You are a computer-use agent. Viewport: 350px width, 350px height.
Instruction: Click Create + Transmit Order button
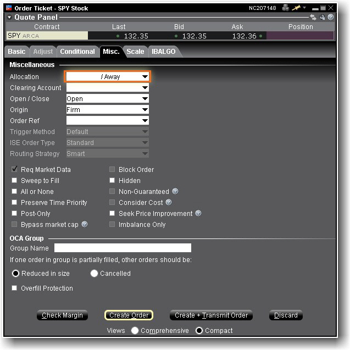click(x=211, y=315)
